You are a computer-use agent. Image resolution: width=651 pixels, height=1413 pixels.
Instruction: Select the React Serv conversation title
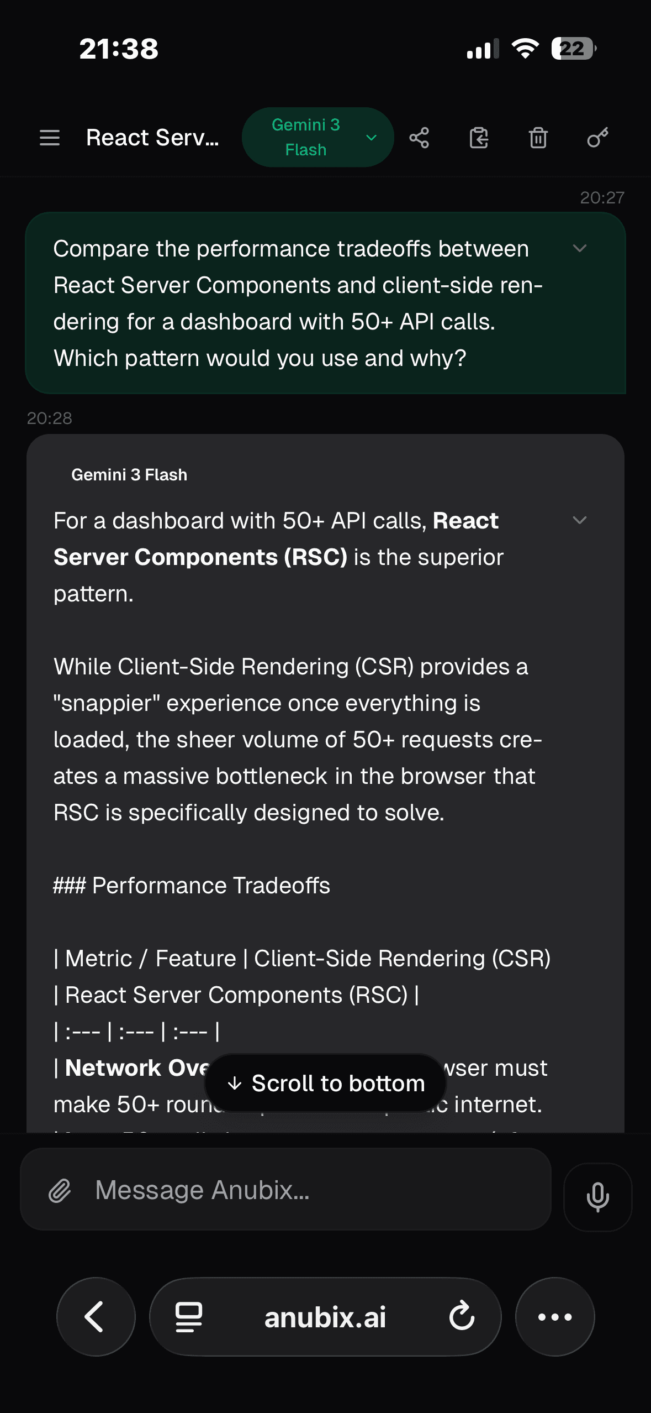coord(152,137)
